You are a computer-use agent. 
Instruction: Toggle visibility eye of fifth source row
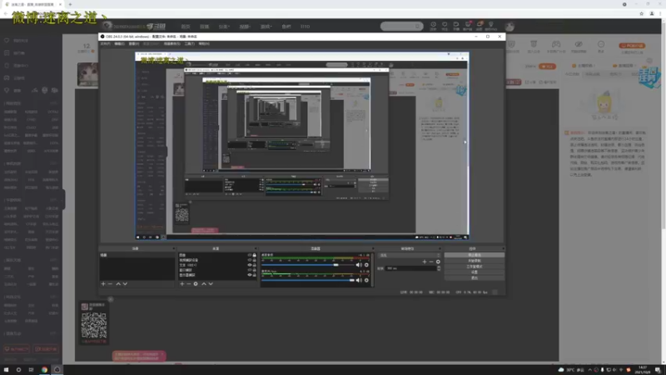(x=249, y=275)
